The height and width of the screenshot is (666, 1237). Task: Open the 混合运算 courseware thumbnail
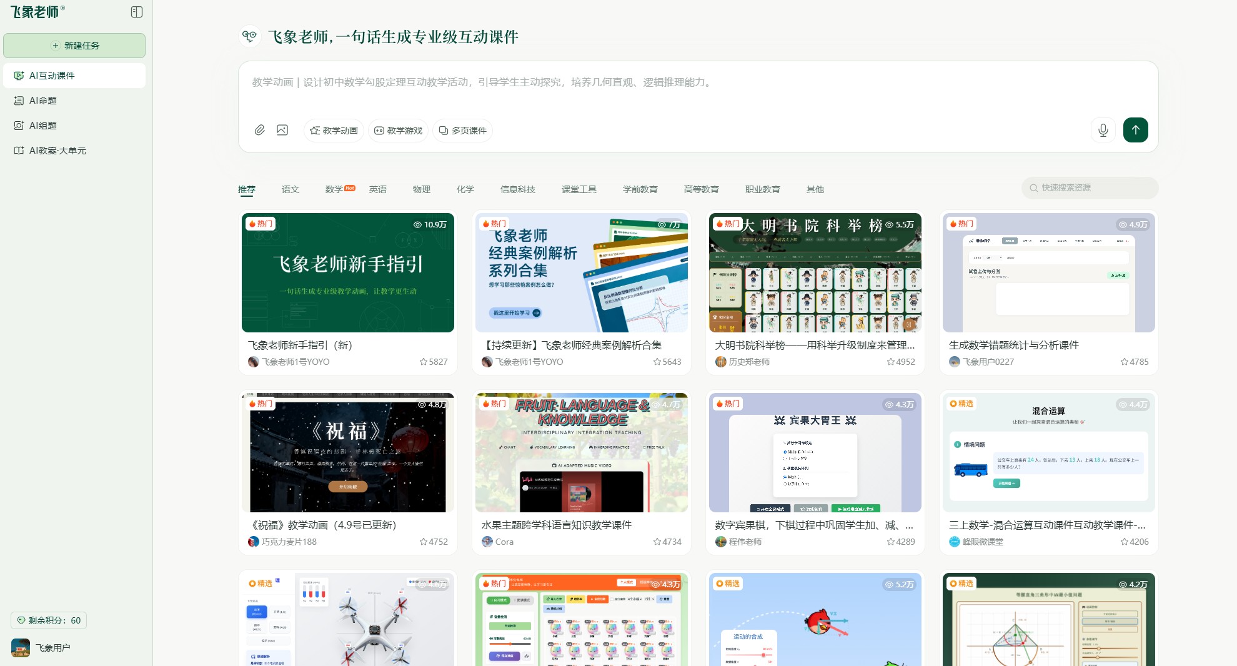coord(1049,452)
